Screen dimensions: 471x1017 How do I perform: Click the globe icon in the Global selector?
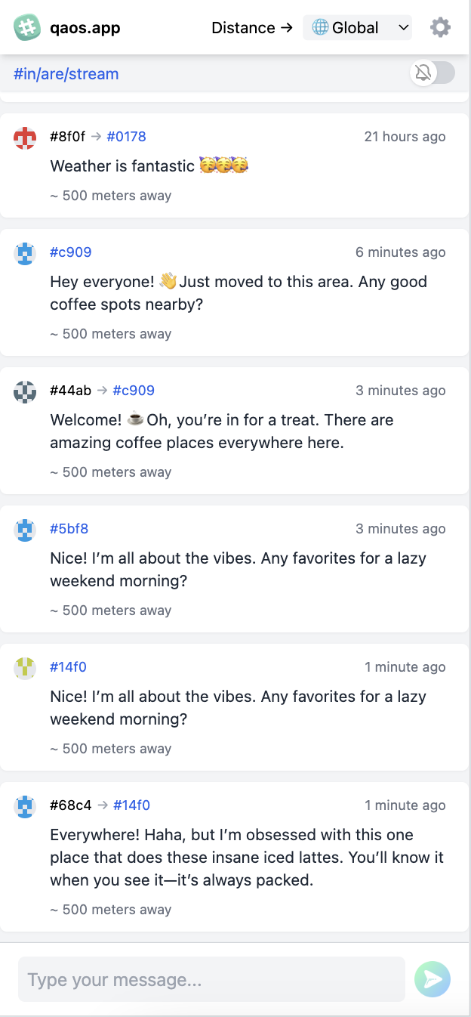[x=320, y=28]
